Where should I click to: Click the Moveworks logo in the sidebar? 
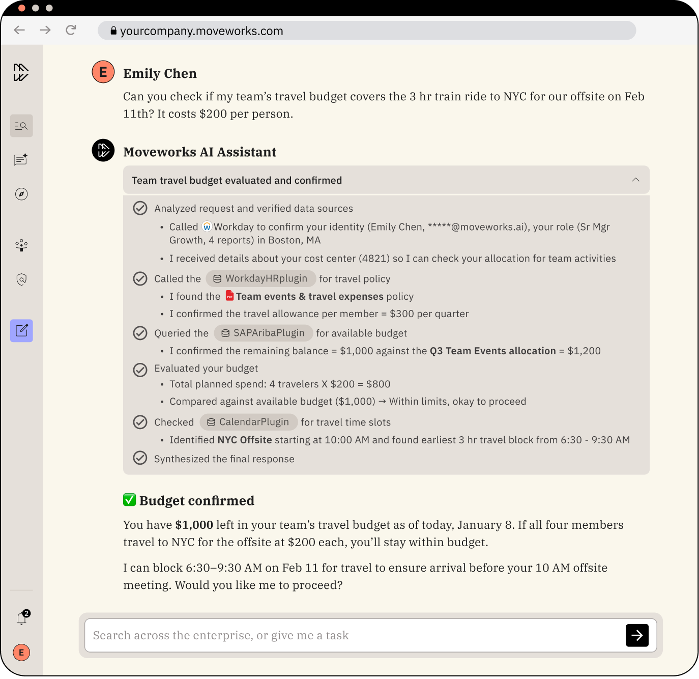point(21,72)
